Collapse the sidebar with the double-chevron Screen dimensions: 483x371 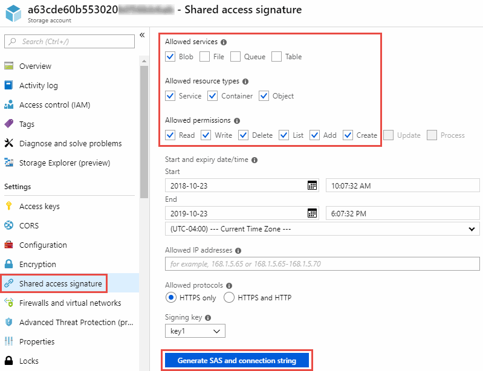pos(142,35)
